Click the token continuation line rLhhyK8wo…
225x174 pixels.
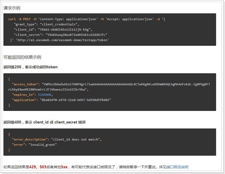(48, 89)
